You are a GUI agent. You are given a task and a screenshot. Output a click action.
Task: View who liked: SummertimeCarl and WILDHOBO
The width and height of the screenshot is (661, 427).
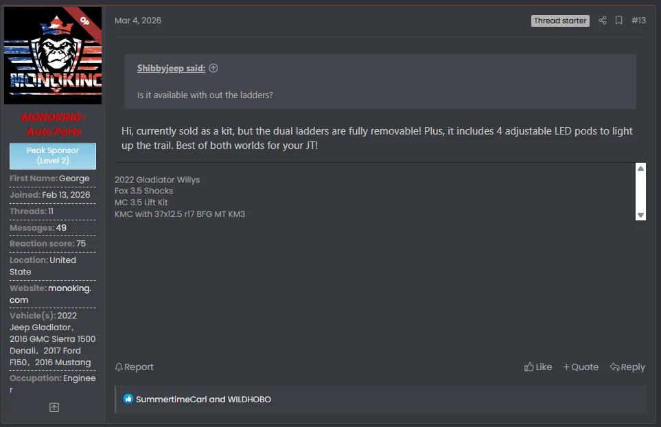[x=203, y=399]
